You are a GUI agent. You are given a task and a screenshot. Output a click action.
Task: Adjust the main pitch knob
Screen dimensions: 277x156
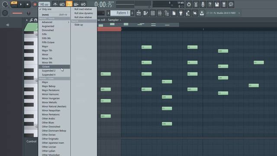click(x=5, y=13)
